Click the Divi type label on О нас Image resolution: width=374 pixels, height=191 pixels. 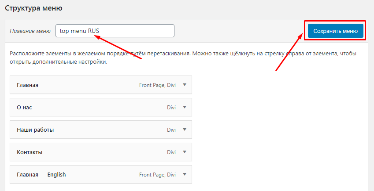pyautogui.click(x=171, y=107)
